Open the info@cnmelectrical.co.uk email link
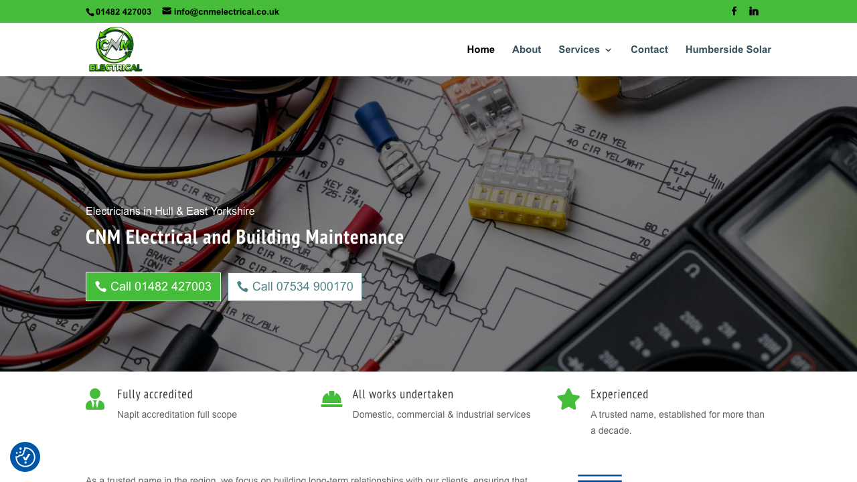The width and height of the screenshot is (857, 482). click(226, 11)
